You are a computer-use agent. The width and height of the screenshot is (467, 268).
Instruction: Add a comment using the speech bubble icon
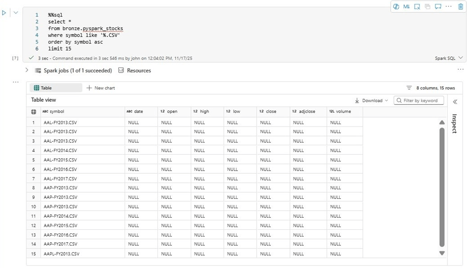tap(438, 7)
